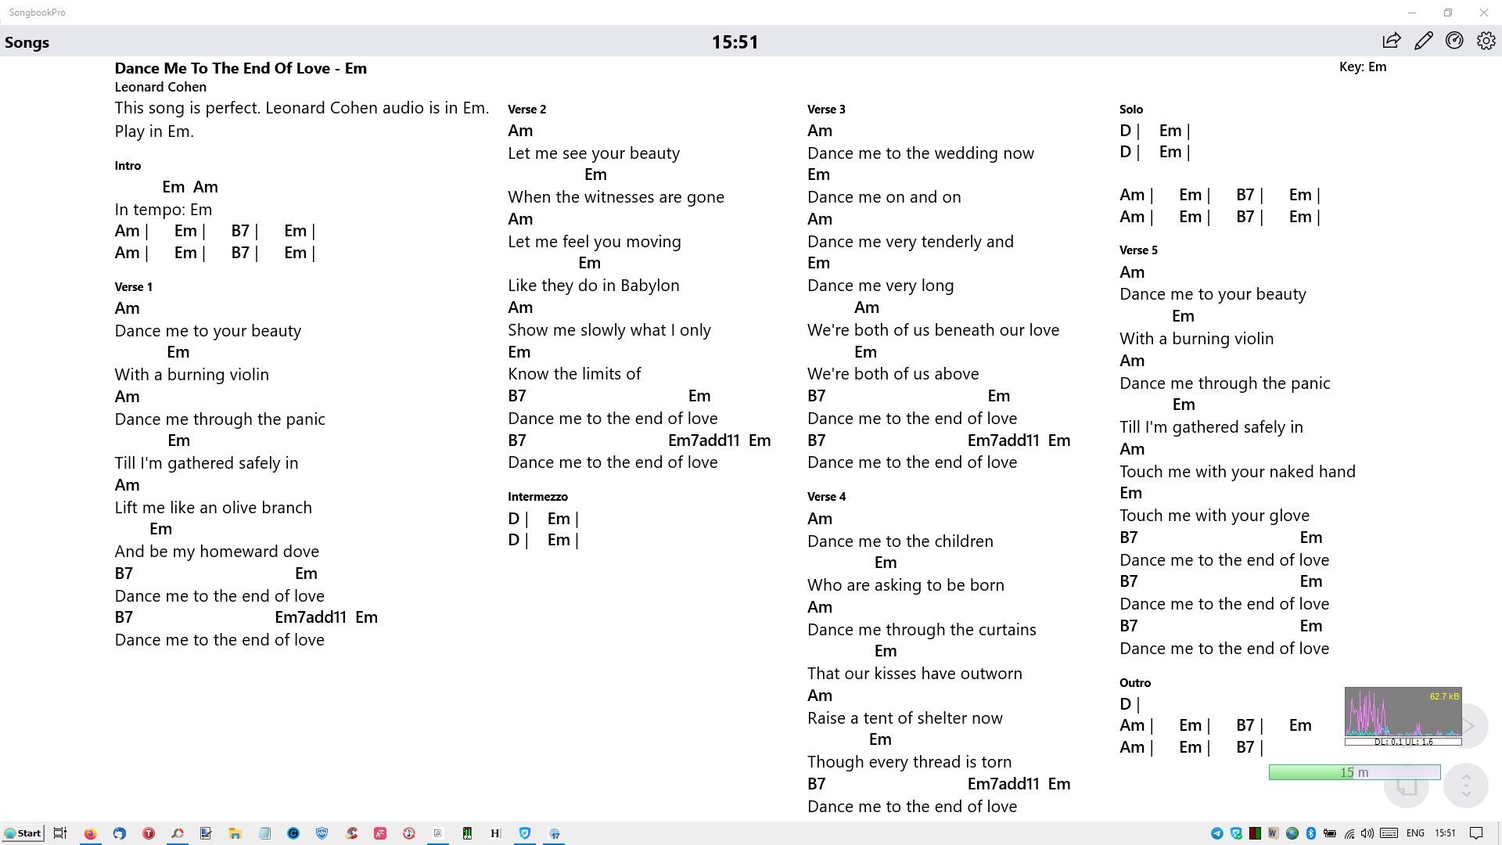Click the Intermezzo section heading
Viewport: 1502px width, 845px height.
tap(537, 497)
